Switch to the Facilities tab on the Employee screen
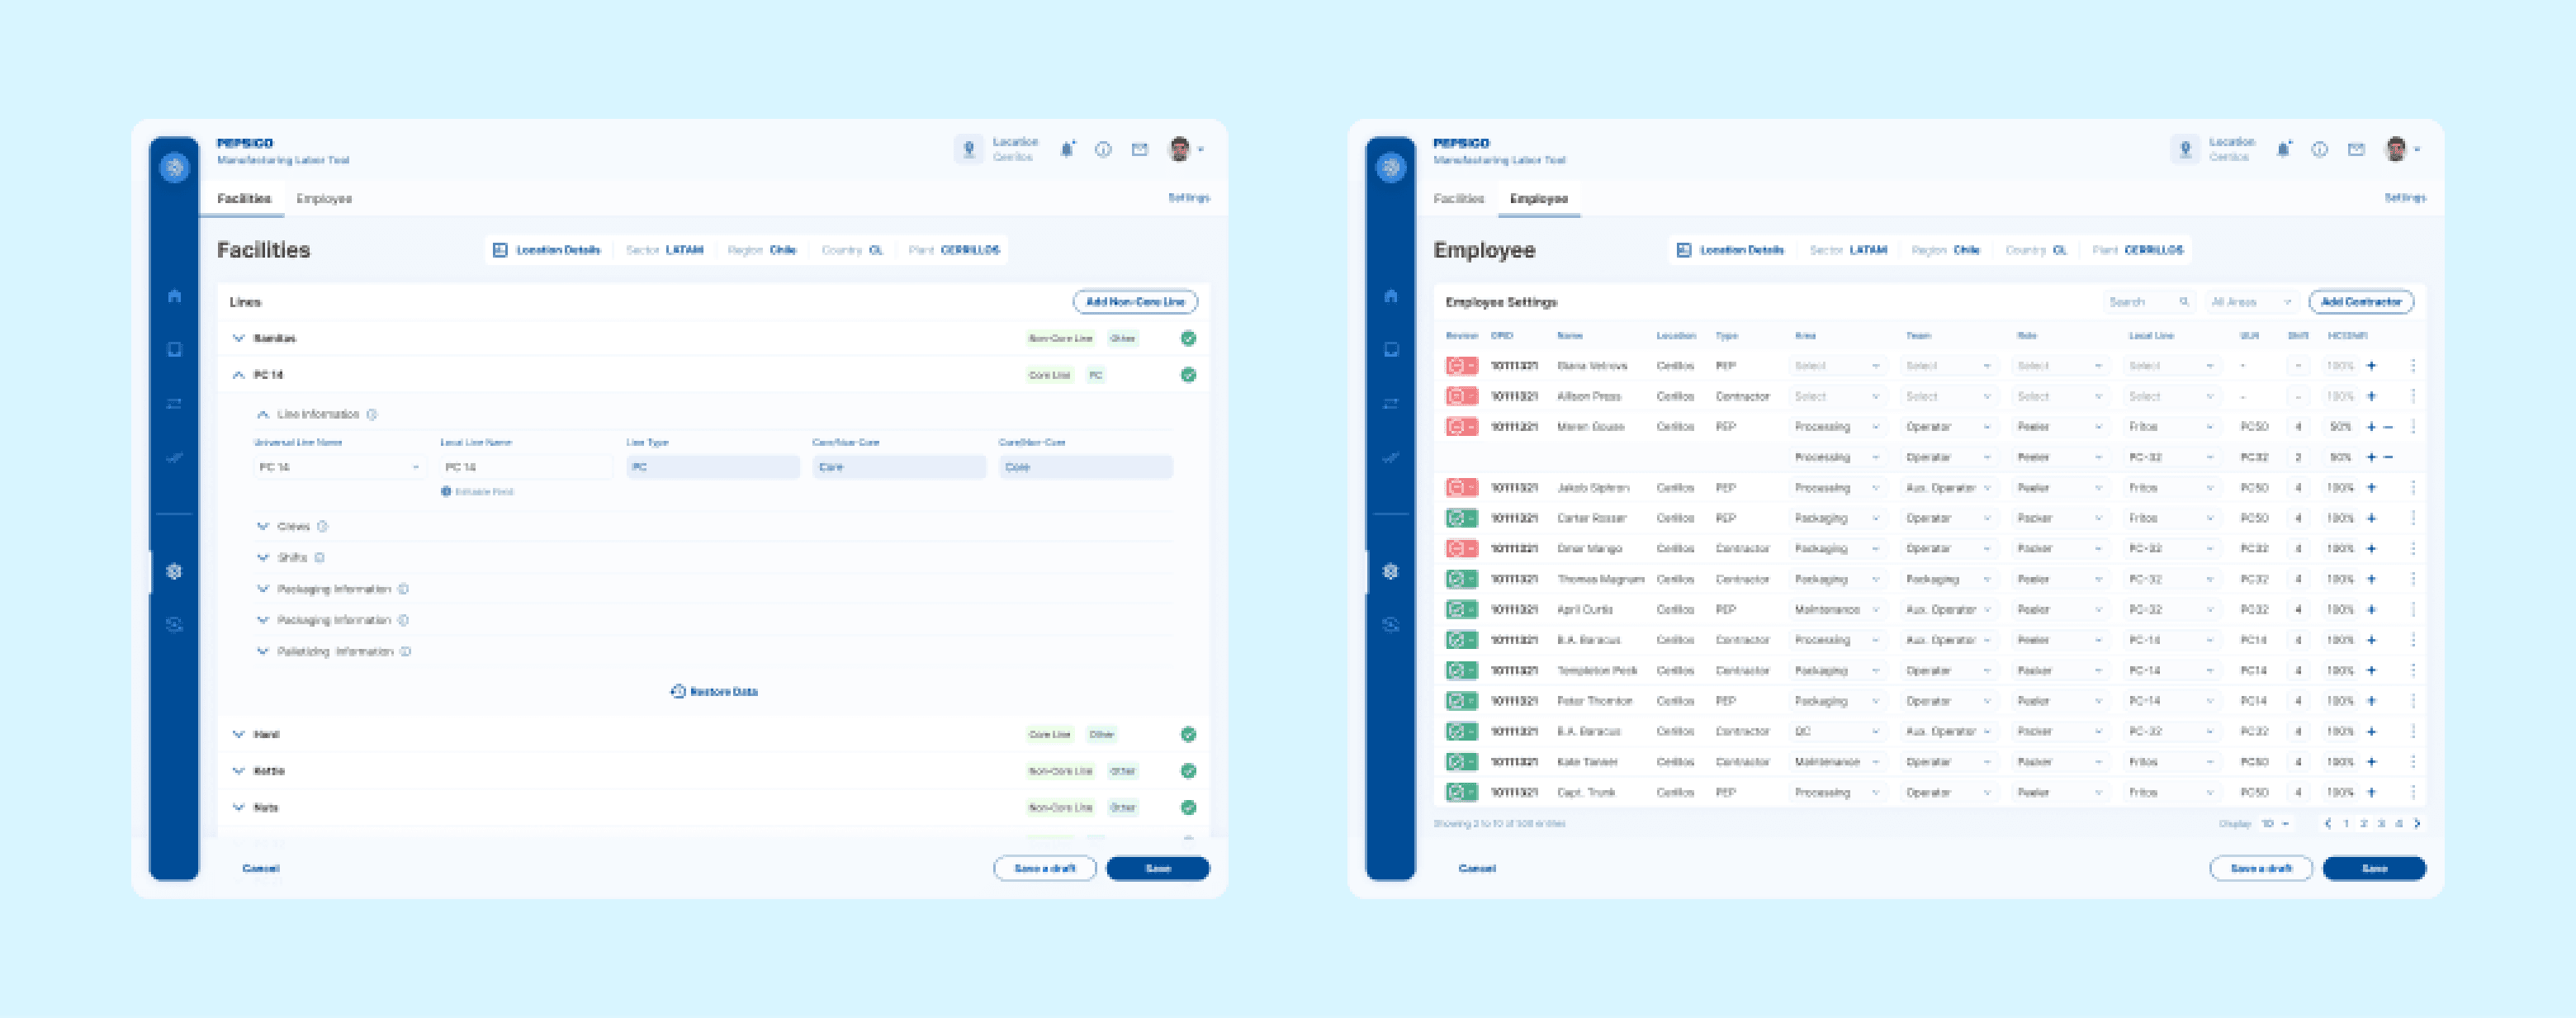This screenshot has height=1018, width=2576. 1458,199
